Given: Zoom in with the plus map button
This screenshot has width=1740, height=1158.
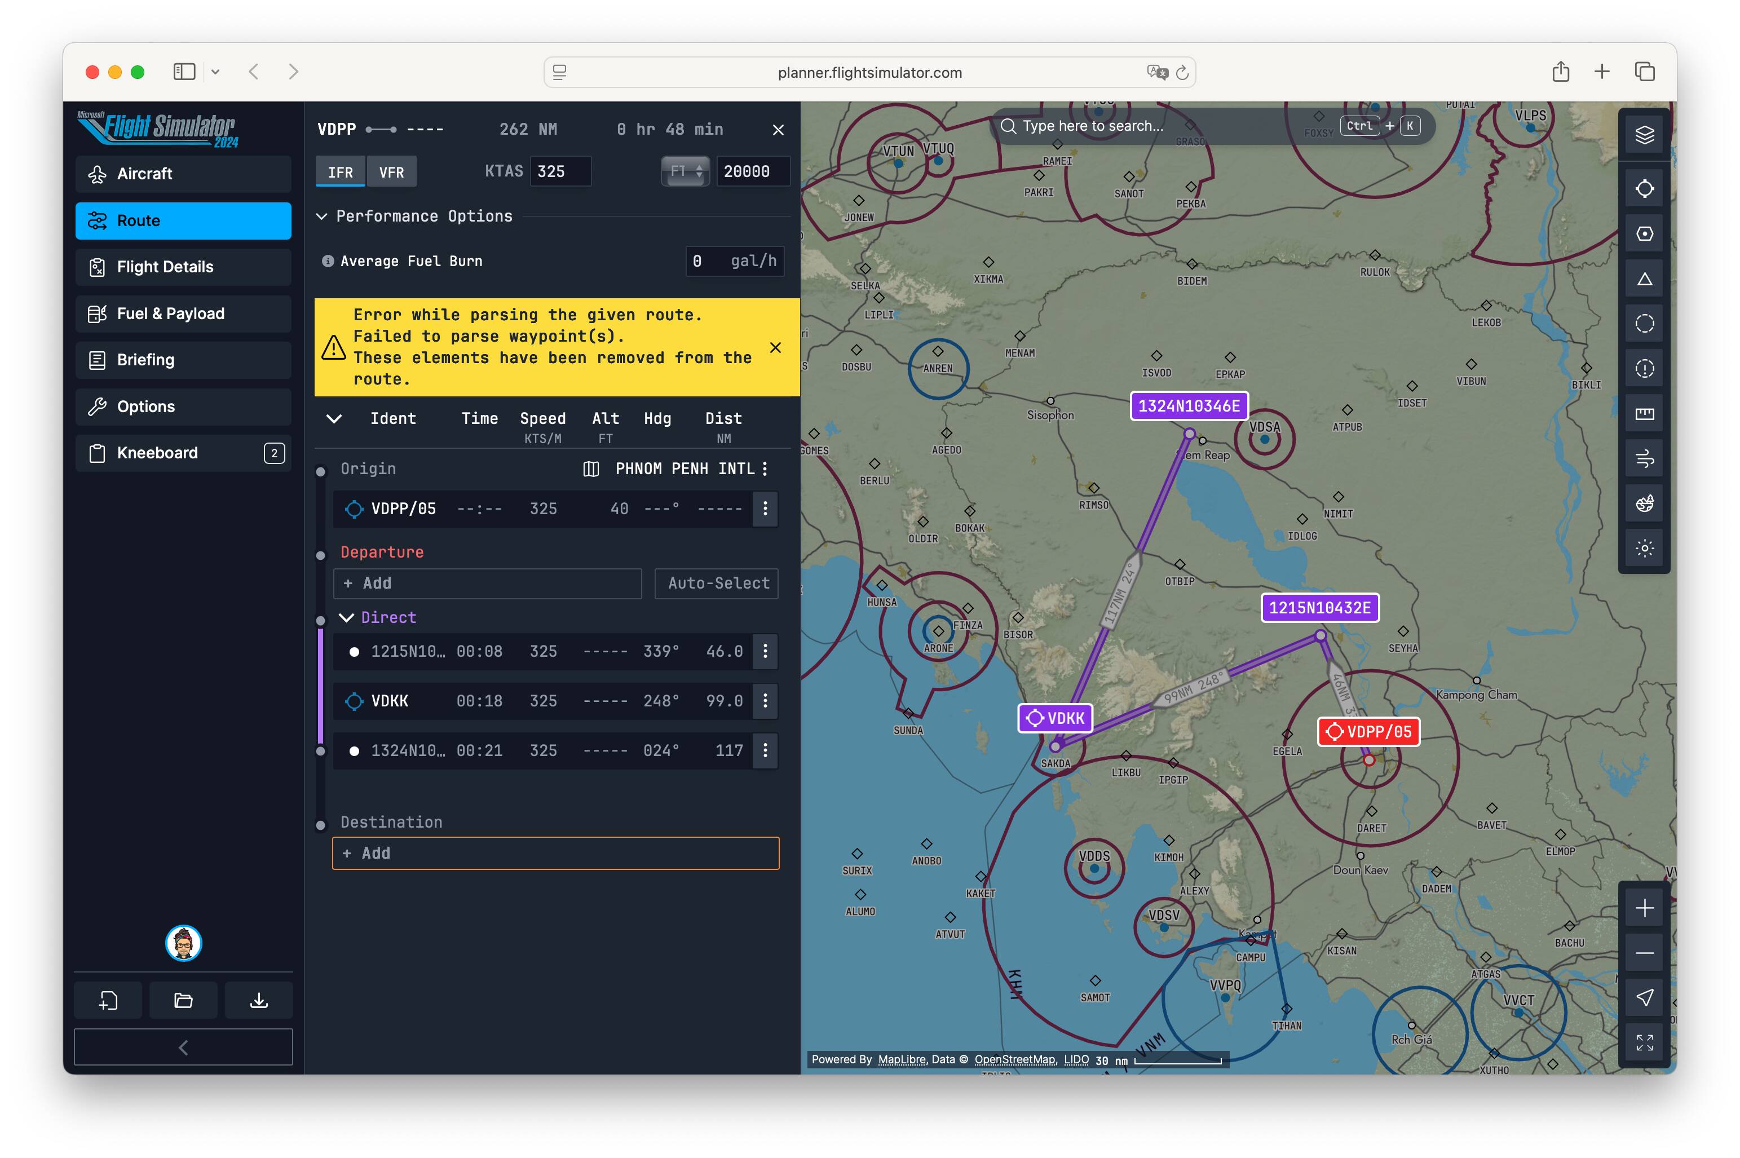Looking at the screenshot, I should coord(1644,908).
